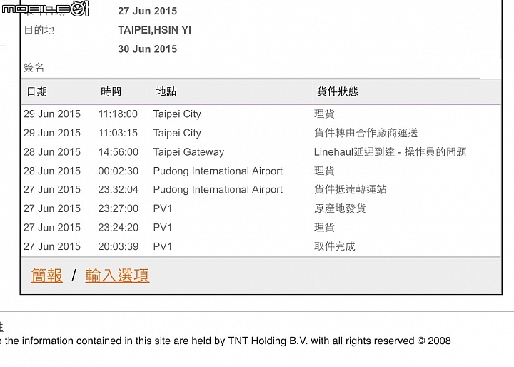The image size is (514, 367).
Task: Select the 11:03:15 Taipei City row
Action: coord(261,133)
